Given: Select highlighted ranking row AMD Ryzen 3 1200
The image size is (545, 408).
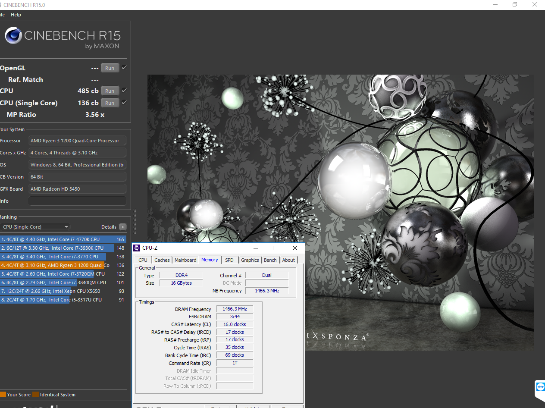Looking at the screenshot, I should (x=63, y=265).
